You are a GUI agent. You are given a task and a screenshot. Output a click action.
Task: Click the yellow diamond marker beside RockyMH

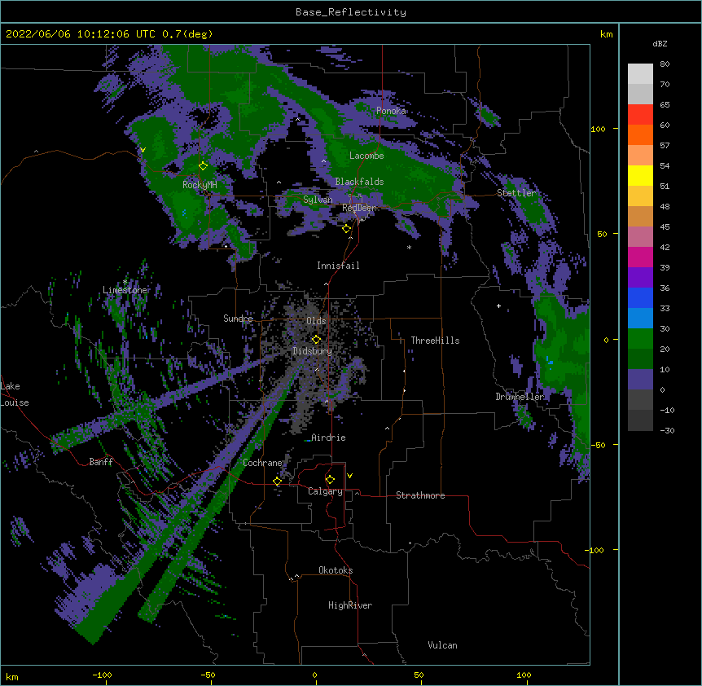(203, 166)
